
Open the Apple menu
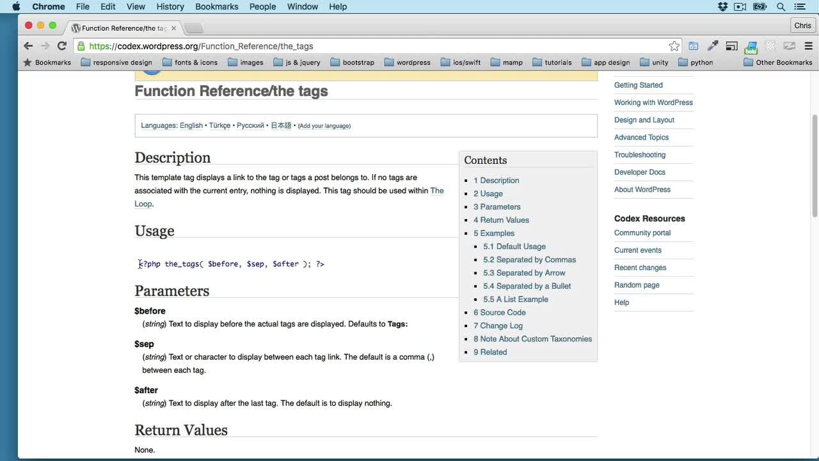[16, 6]
